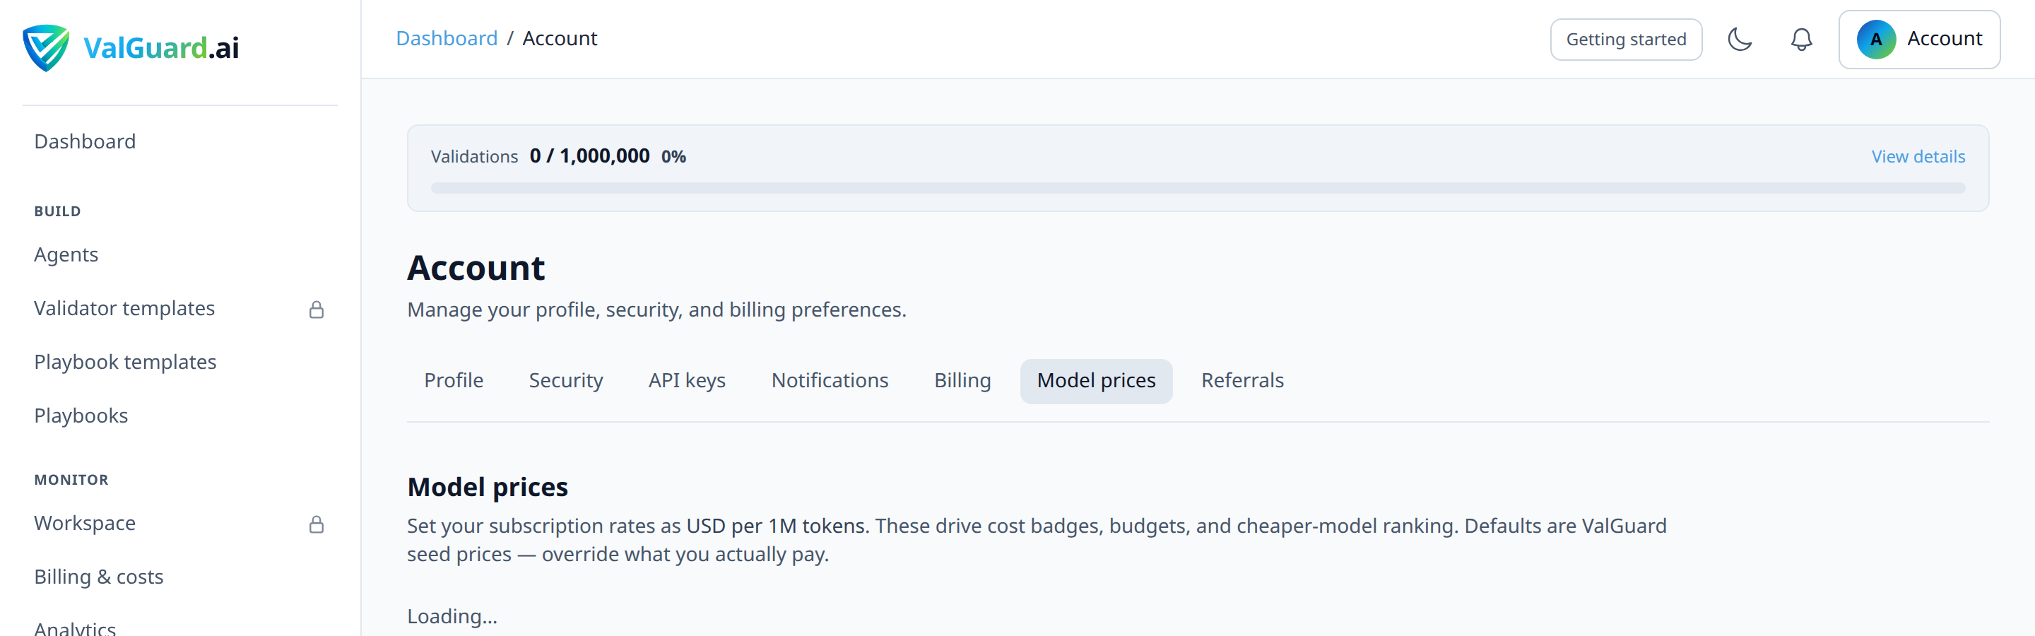Click the validations usage progress bar
The image size is (2035, 636).
pos(1198,188)
